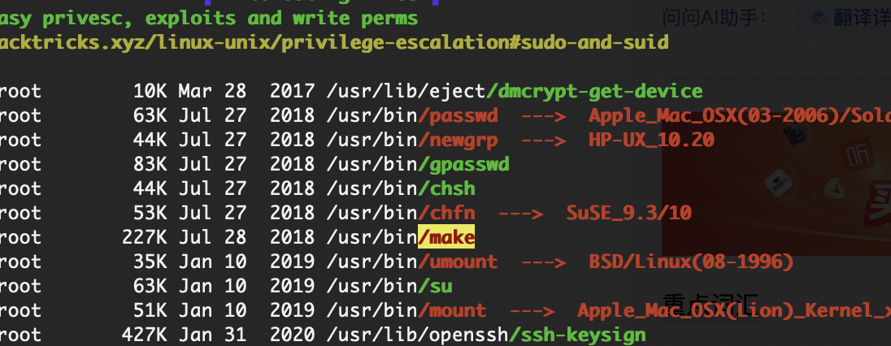
Task: Click the /newgrp binary name
Action: coord(458,141)
